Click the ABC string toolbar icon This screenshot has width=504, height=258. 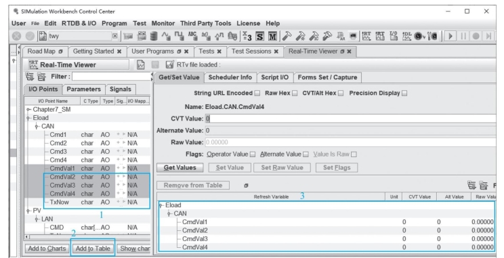192,37
